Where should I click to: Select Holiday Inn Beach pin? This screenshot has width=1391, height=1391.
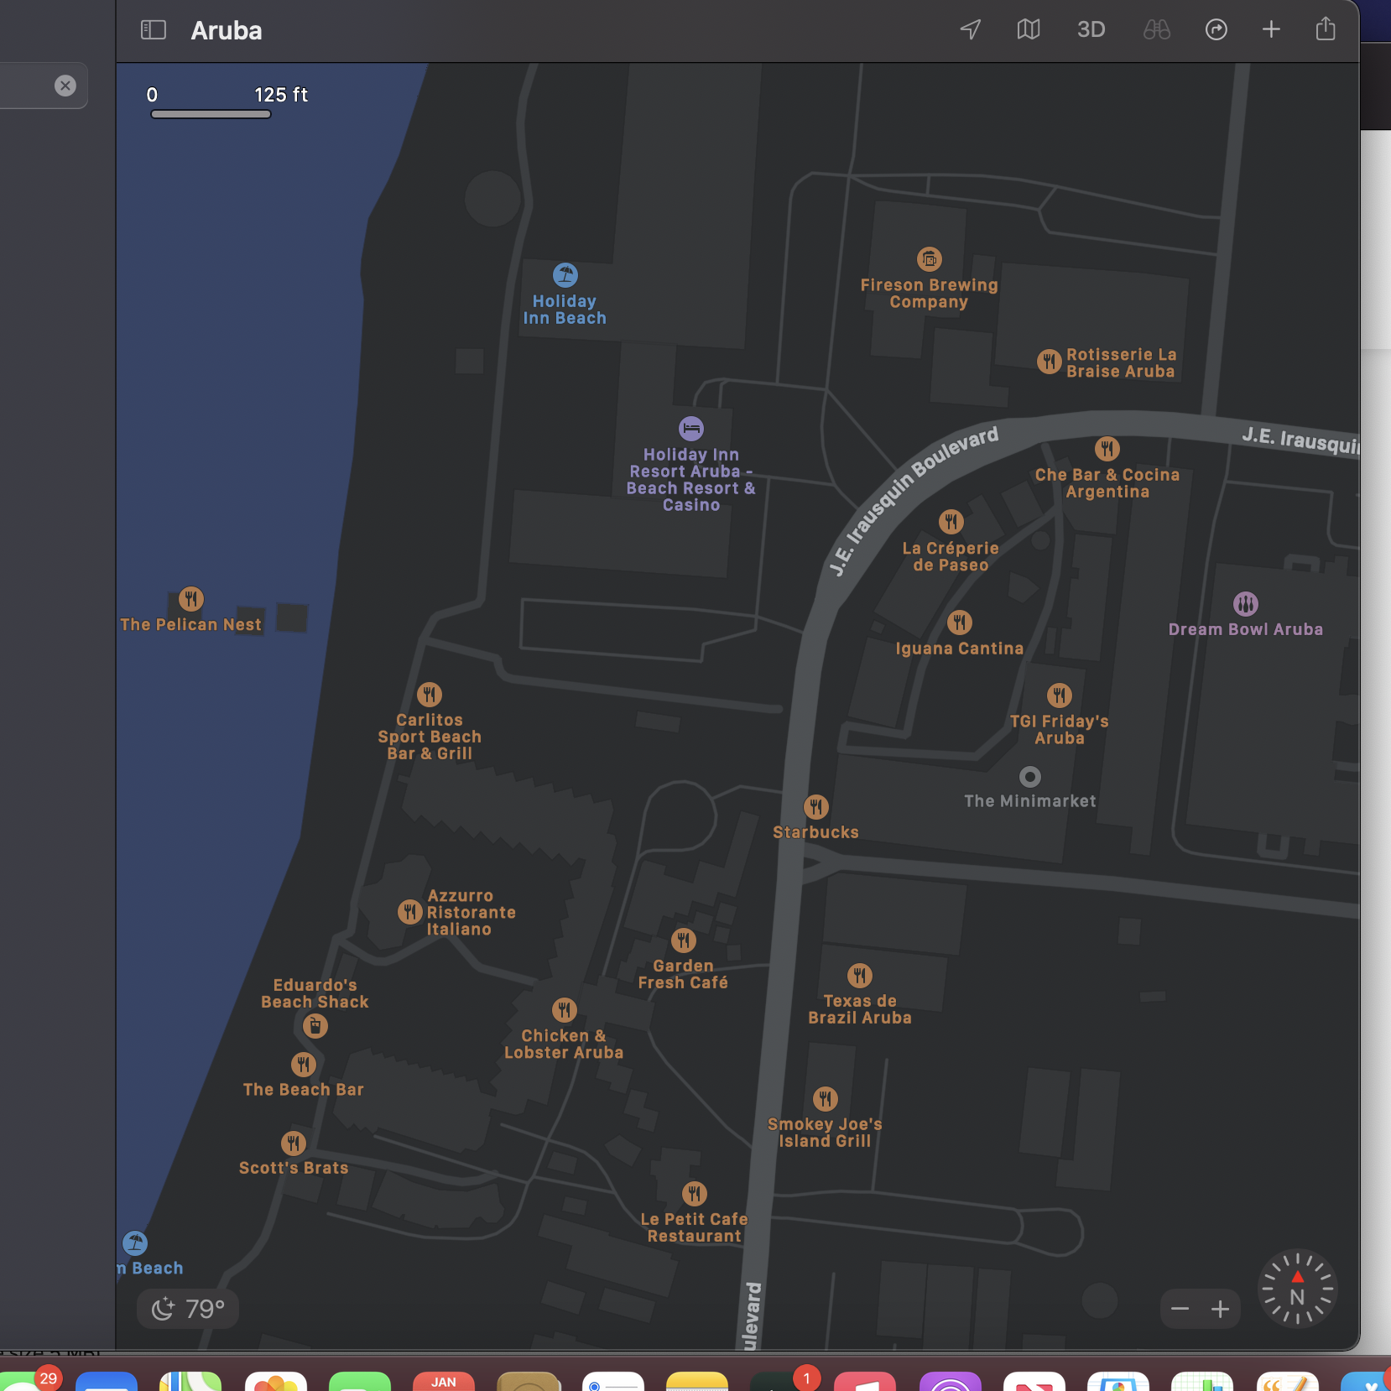click(x=565, y=274)
